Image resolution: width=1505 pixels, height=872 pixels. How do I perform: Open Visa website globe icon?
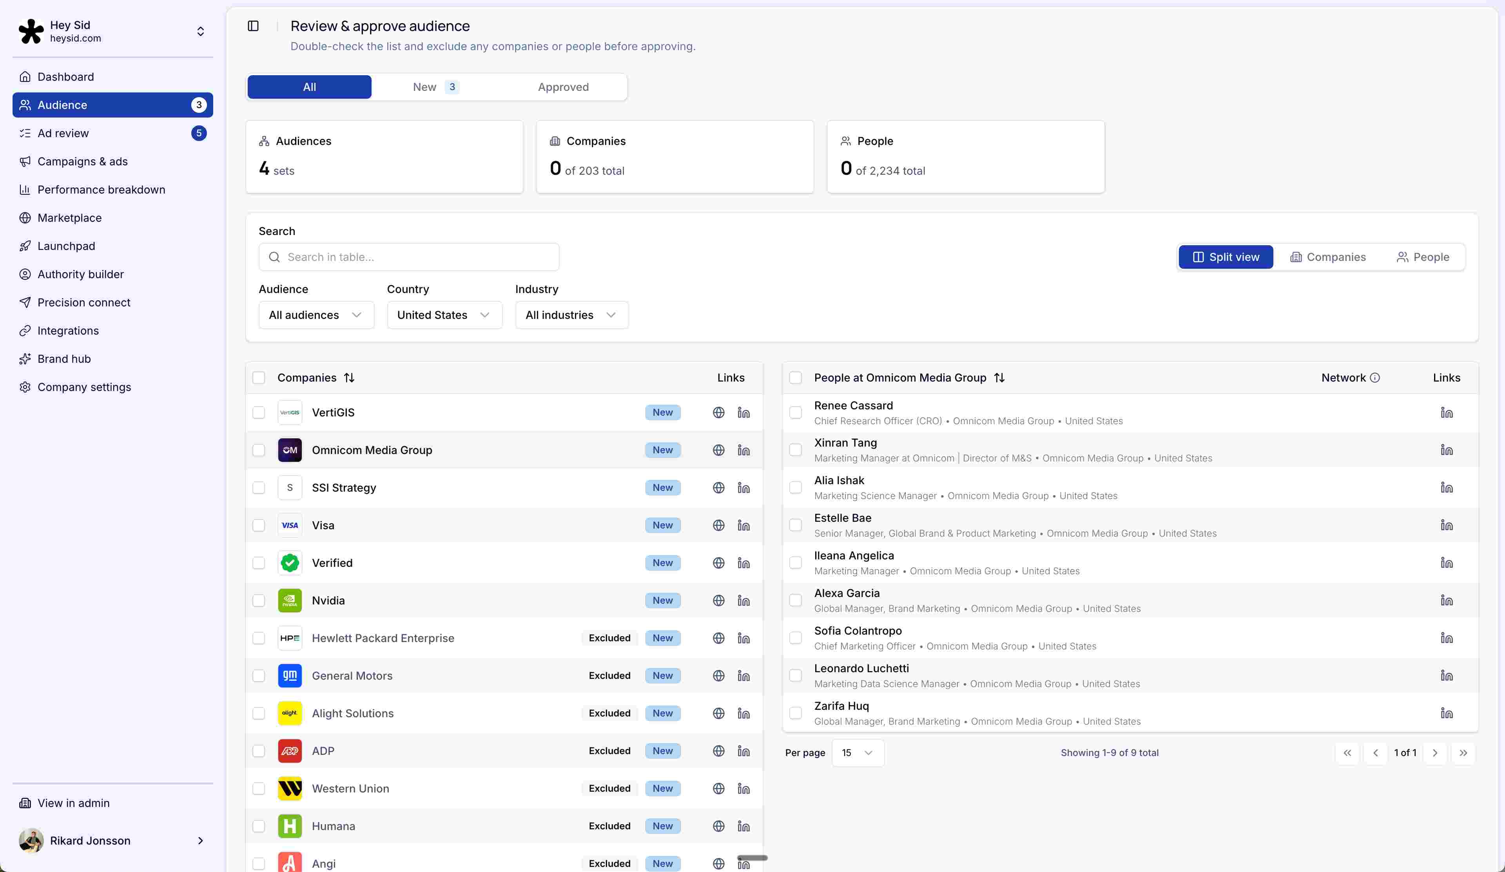coord(718,525)
